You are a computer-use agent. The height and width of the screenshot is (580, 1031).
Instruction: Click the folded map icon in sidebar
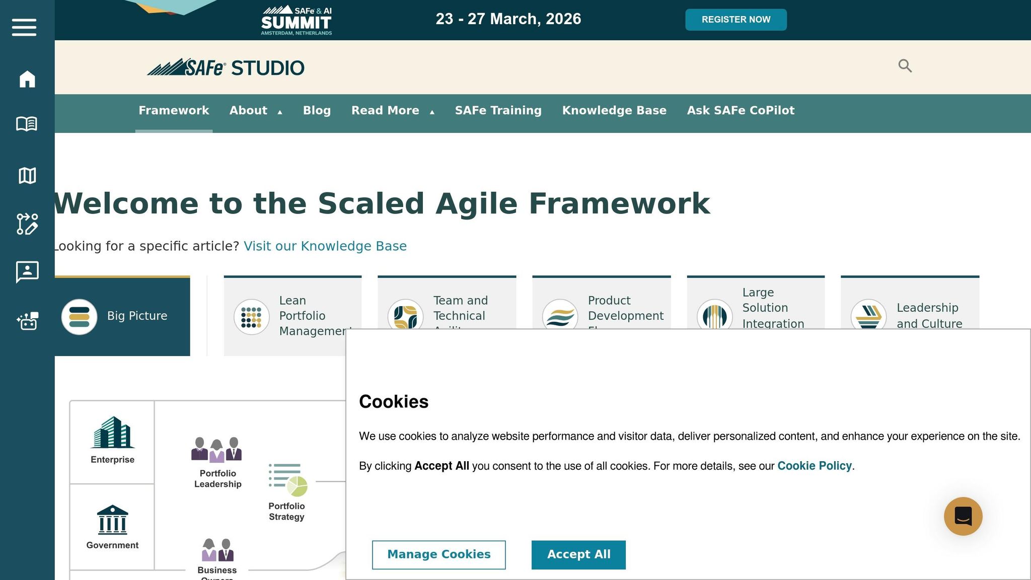pyautogui.click(x=27, y=176)
